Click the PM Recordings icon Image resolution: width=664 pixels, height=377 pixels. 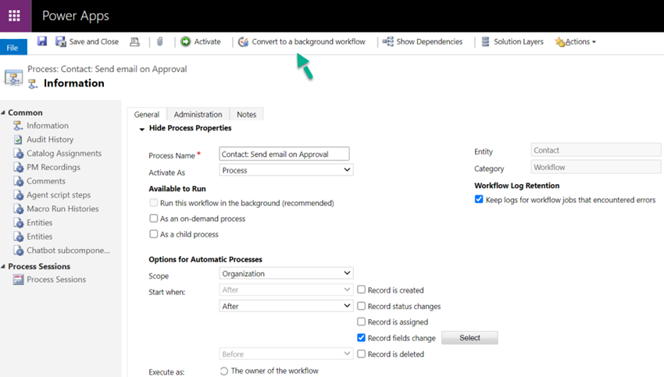[18, 167]
